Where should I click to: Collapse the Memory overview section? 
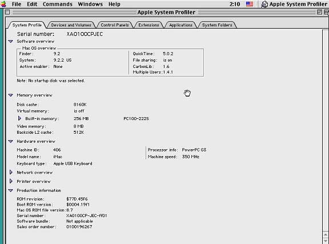click(x=11, y=95)
